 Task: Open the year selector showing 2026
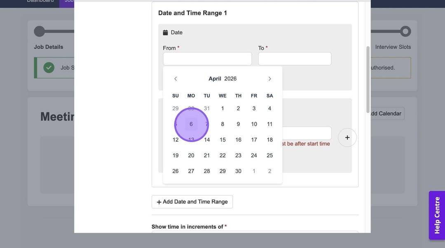coord(230,79)
